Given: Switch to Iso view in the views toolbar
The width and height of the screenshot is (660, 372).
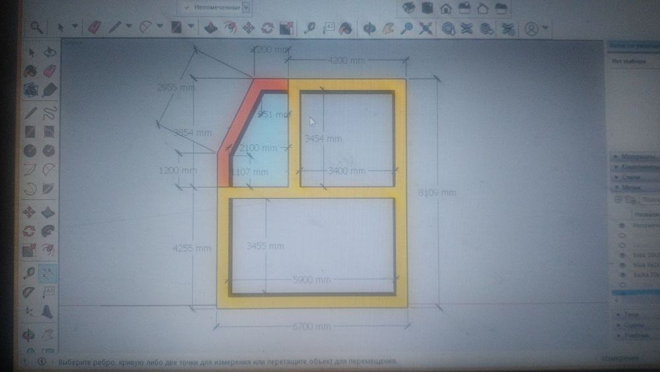Looking at the screenshot, I should tap(408, 7).
